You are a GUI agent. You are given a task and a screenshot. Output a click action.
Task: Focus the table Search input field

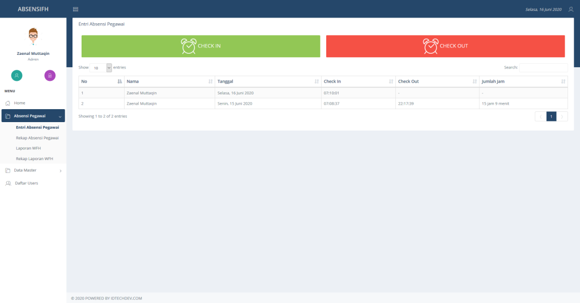[x=543, y=67]
